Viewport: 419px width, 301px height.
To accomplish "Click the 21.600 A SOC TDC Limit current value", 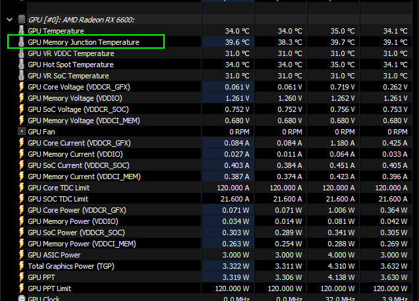I will pyautogui.click(x=235, y=200).
